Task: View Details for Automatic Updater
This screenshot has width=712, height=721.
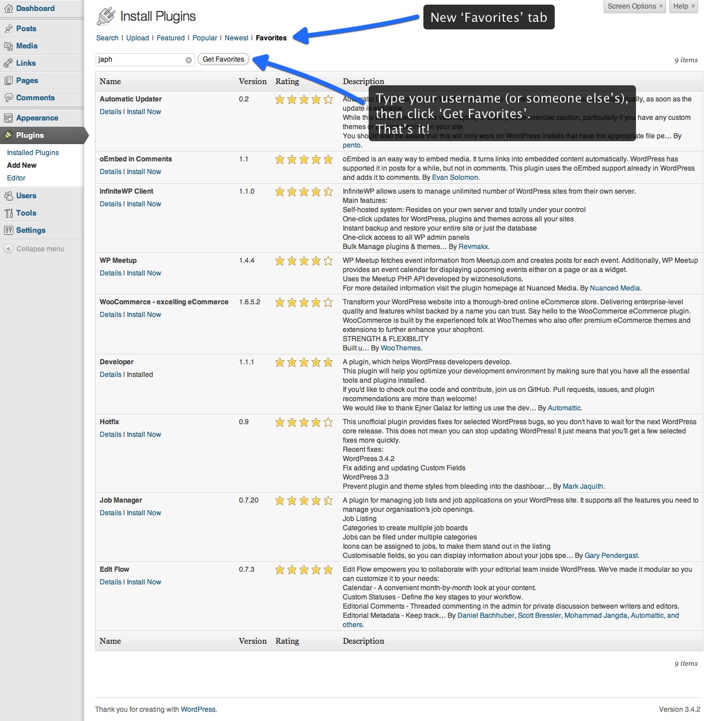Action: coord(111,112)
